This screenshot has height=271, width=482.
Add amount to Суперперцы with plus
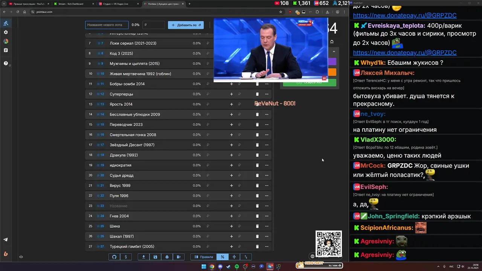232,94
